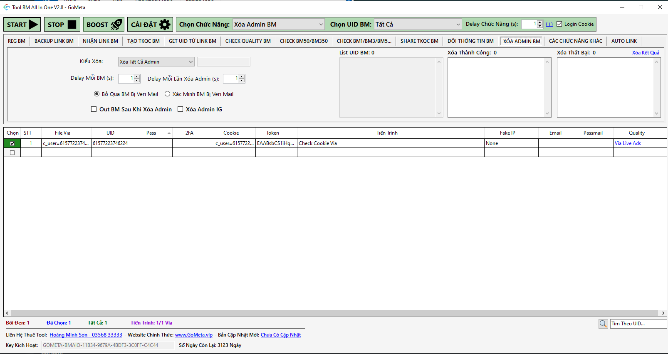Open the Kiểu Xóa dropdown
This screenshot has height=354, width=668.
point(156,62)
